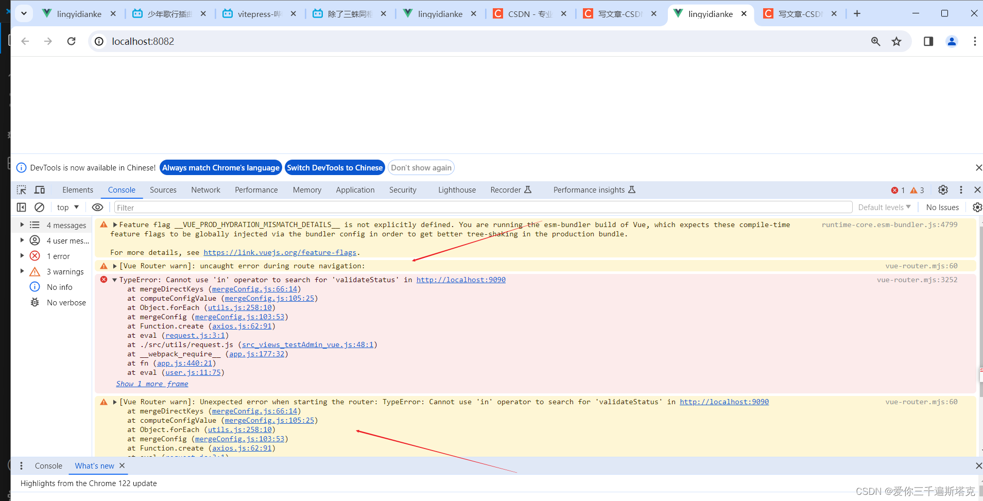Screen dimensions: 983x501
Task: Create a live expression via eye icon
Action: (x=98, y=207)
